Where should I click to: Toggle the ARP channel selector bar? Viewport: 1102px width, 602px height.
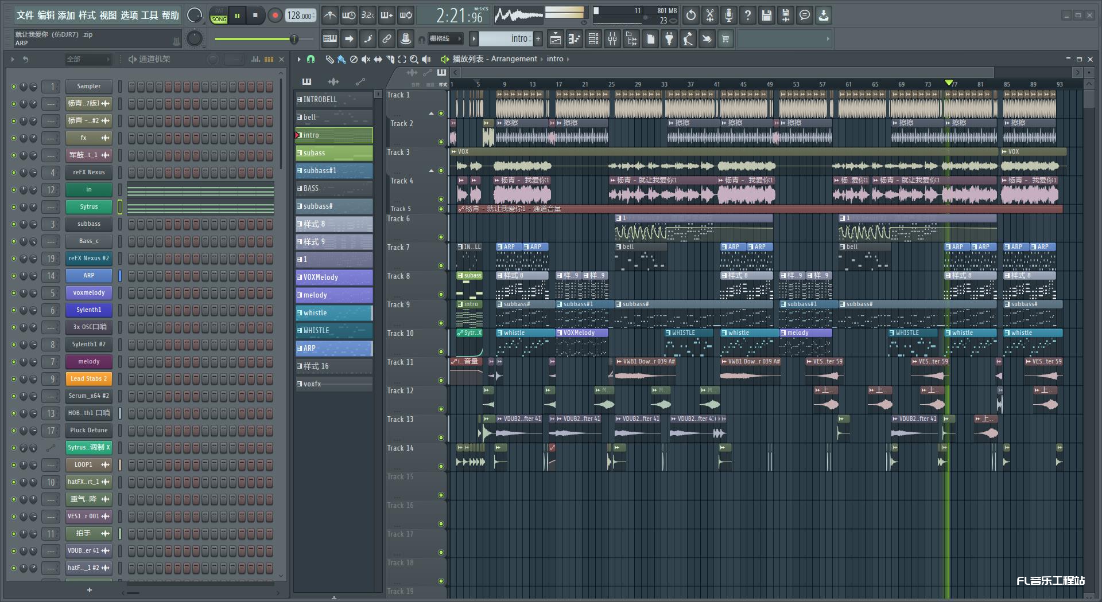click(x=120, y=276)
